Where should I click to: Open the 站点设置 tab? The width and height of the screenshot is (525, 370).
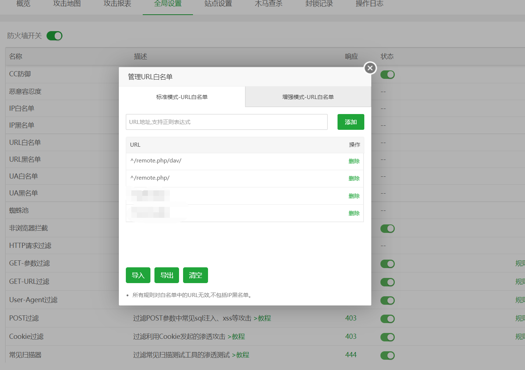click(218, 4)
